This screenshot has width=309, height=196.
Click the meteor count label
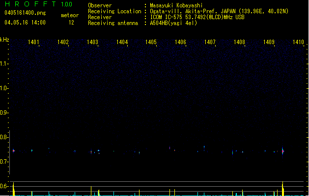[70, 15]
